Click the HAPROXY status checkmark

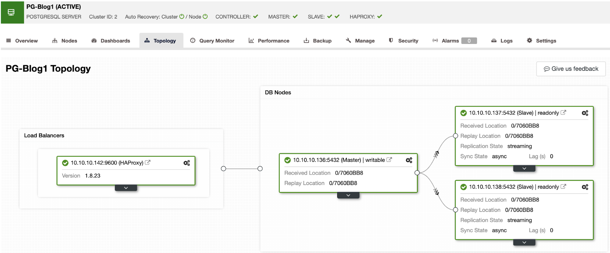[380, 16]
